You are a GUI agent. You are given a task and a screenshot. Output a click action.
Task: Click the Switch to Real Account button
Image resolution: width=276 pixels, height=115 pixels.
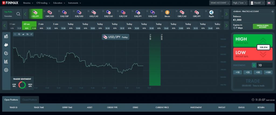263,26
